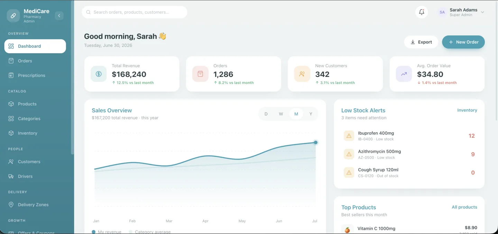This screenshot has width=498, height=234.
Task: Open the Categories label in the sidebar
Action: click(x=29, y=118)
